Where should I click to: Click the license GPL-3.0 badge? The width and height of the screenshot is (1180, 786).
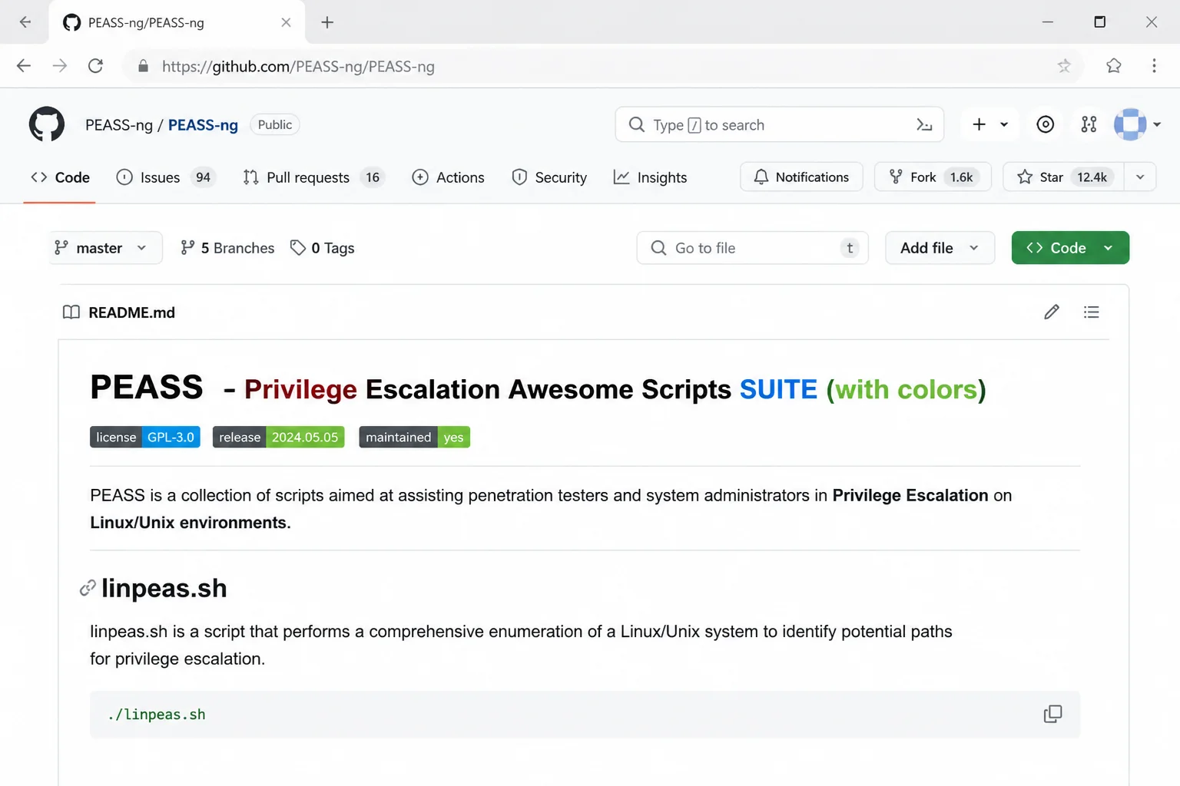[x=145, y=437]
